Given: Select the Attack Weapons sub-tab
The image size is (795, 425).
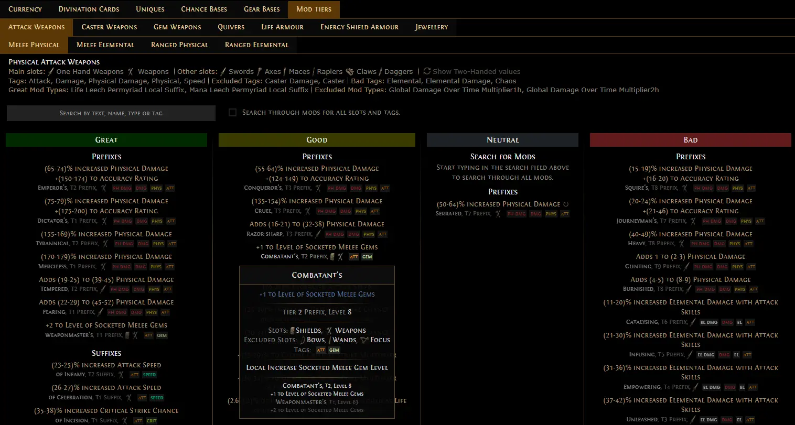Looking at the screenshot, I should pos(37,27).
